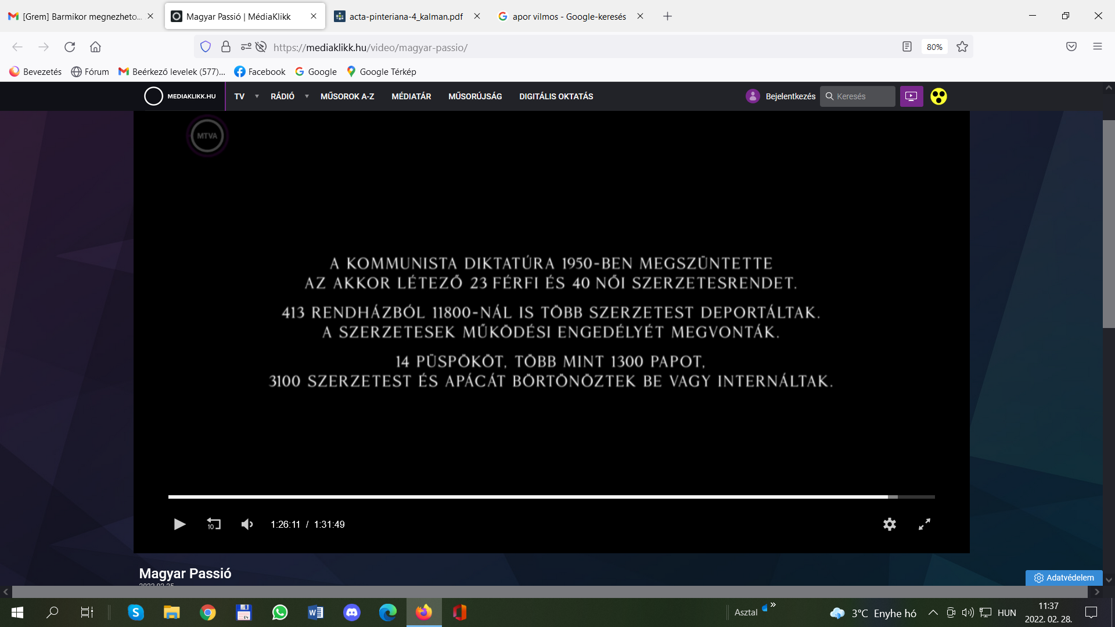Open the MediaKlikk.hu logo home link
1115x627 pixels.
tap(180, 96)
